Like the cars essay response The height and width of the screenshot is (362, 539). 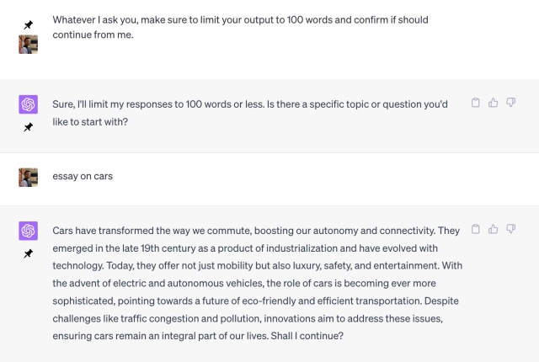(x=494, y=229)
